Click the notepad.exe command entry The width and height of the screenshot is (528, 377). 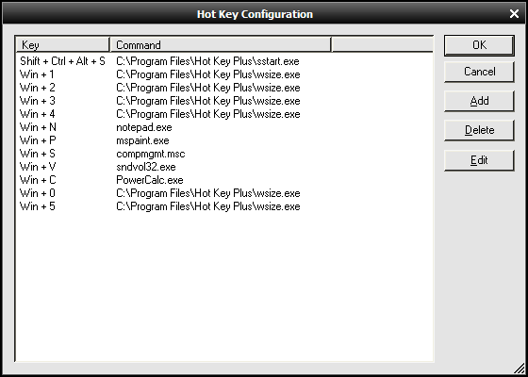click(144, 127)
